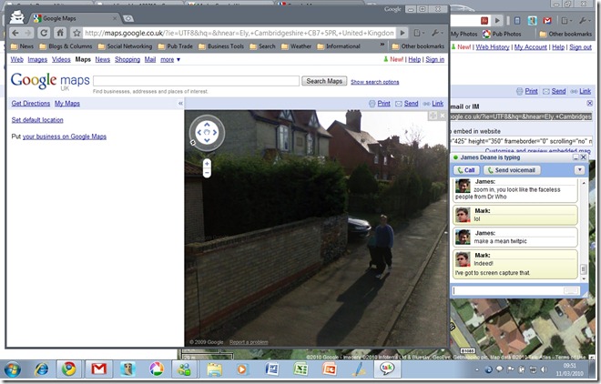
Task: Click Get Directions link
Action: [31, 104]
